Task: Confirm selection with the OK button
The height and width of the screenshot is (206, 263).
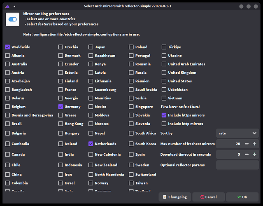Action: (x=242, y=197)
